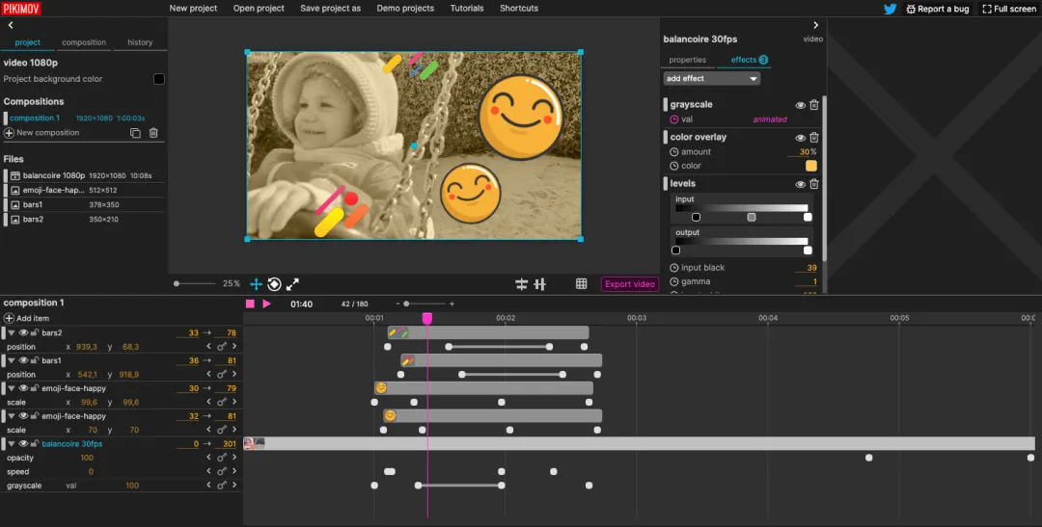
Task: Click the stopwatch icon next to input black
Action: 674,268
